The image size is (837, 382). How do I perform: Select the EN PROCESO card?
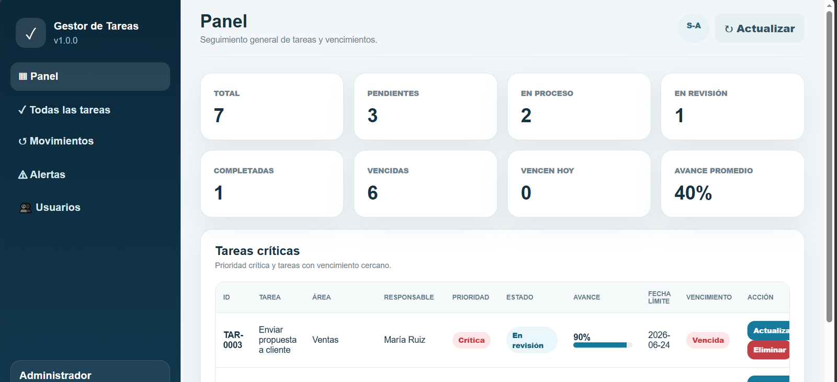579,107
